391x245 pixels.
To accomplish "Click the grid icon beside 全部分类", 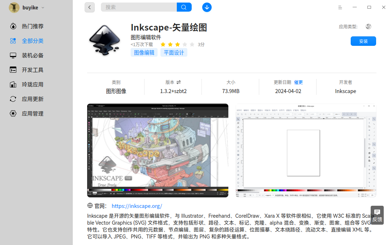I will coord(13,41).
